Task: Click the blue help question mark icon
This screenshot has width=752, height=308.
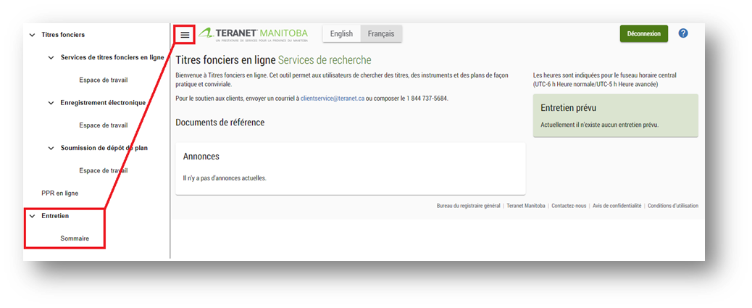Action: 682,33
